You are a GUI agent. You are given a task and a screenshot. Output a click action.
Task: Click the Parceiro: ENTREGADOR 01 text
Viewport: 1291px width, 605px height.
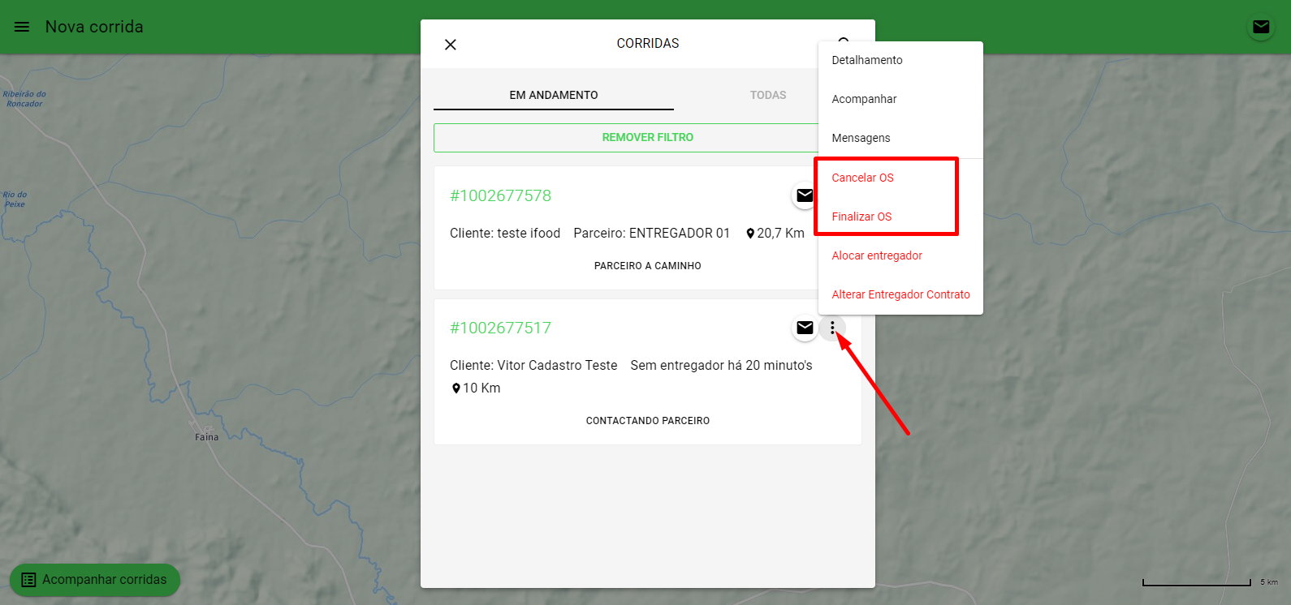click(652, 234)
